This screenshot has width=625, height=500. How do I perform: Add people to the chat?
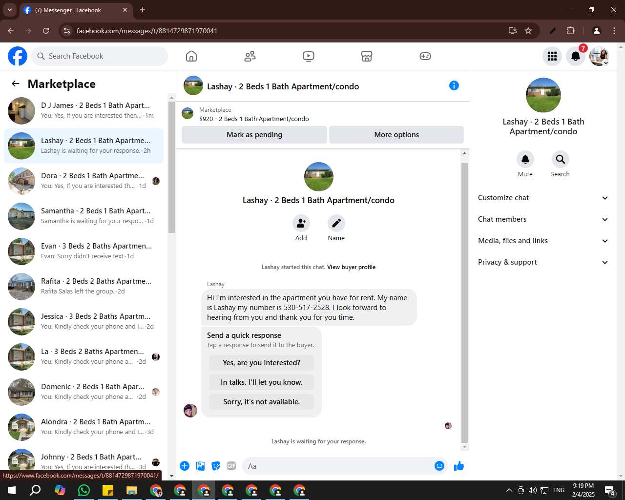(301, 223)
